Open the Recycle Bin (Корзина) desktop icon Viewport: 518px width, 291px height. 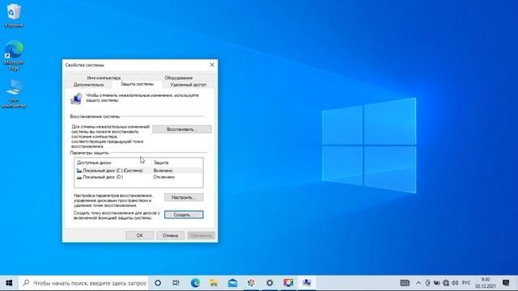[x=14, y=15]
